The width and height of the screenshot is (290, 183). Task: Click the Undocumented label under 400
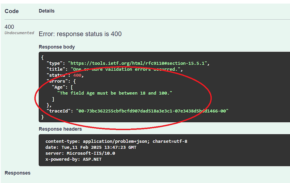19,33
